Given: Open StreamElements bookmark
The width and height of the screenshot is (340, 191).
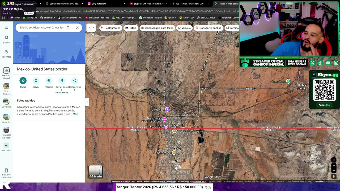Looking at the screenshot, I should [x=70, y=18].
